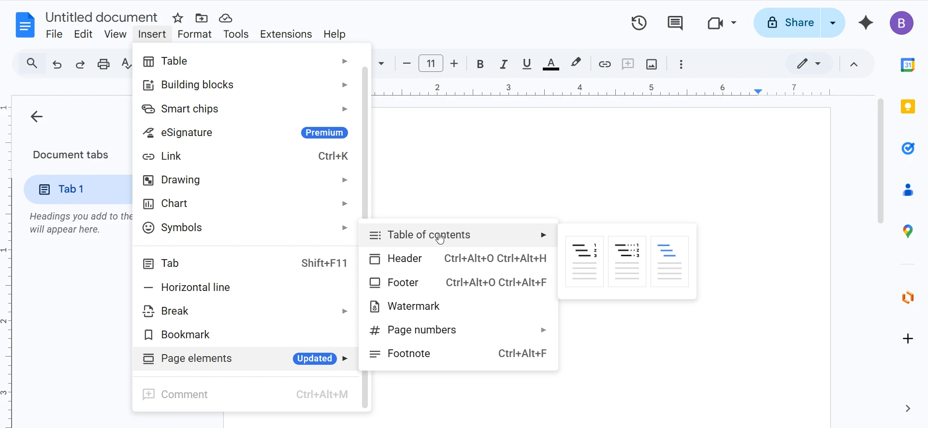This screenshot has height=428, width=928.
Task: Click the Insert image toolbar icon
Action: pyautogui.click(x=652, y=64)
